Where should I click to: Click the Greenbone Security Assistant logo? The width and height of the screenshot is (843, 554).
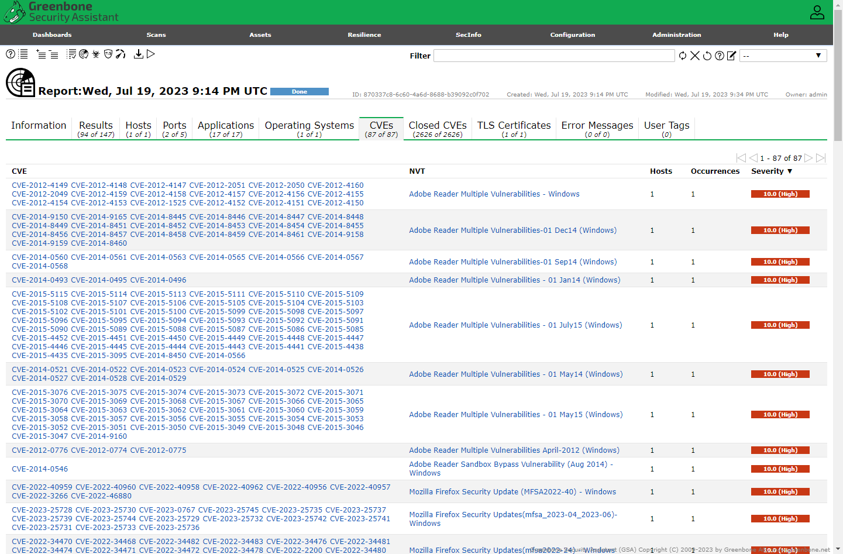pyautogui.click(x=61, y=12)
